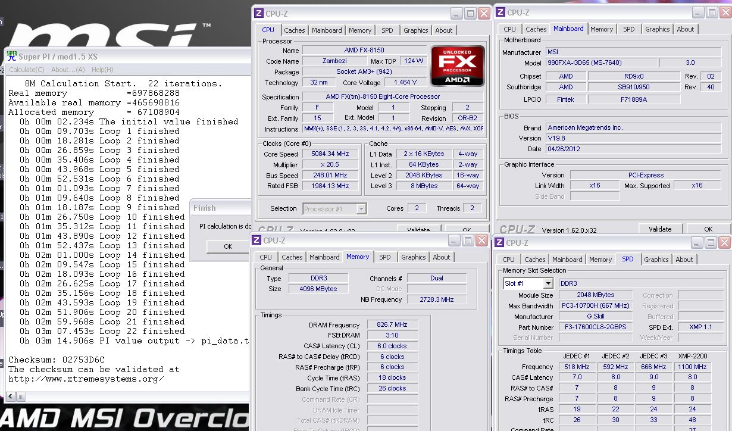Open the Help(H) menu in Super PI
Screen dimensions: 732x431
[x=102, y=70]
